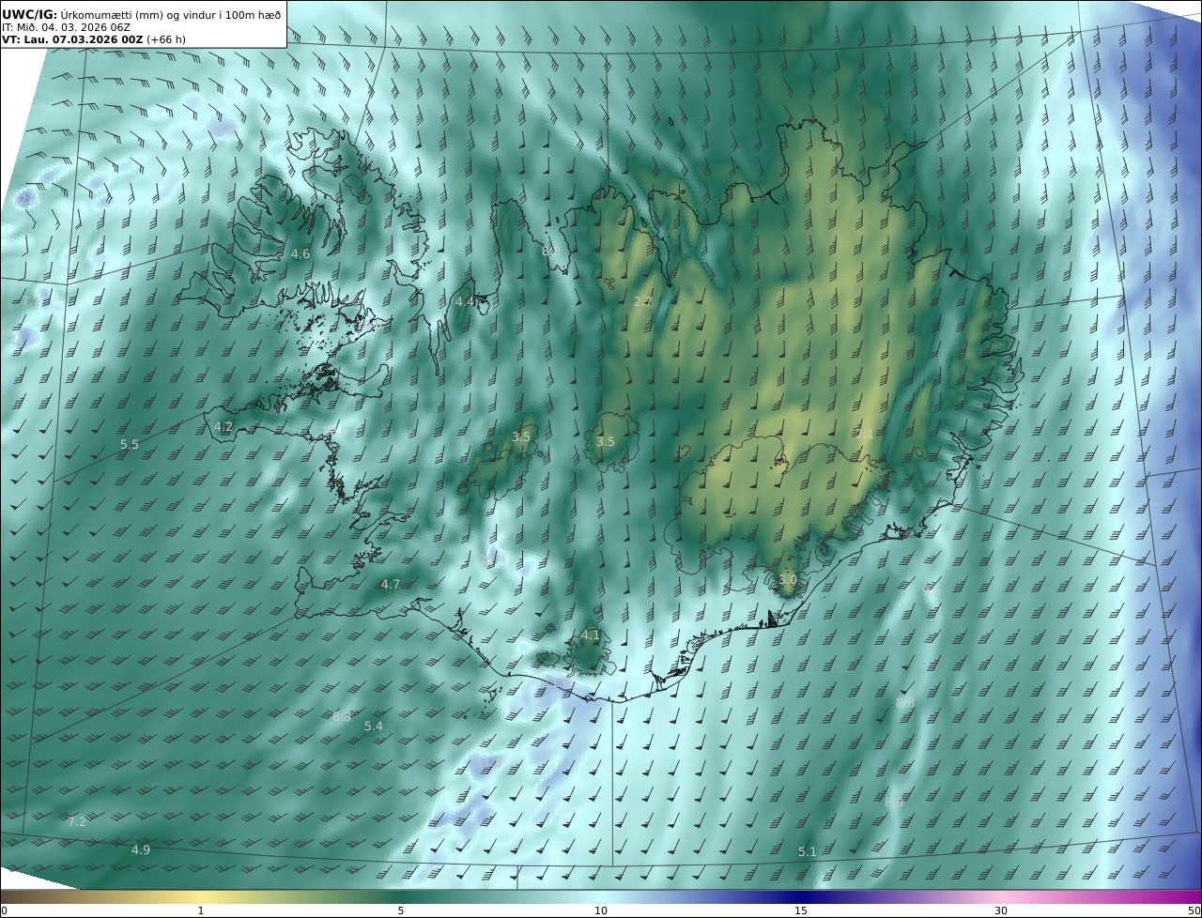Click the '5.4' value south of Iceland
Viewport: 1202px width, 918px height.
point(374,727)
